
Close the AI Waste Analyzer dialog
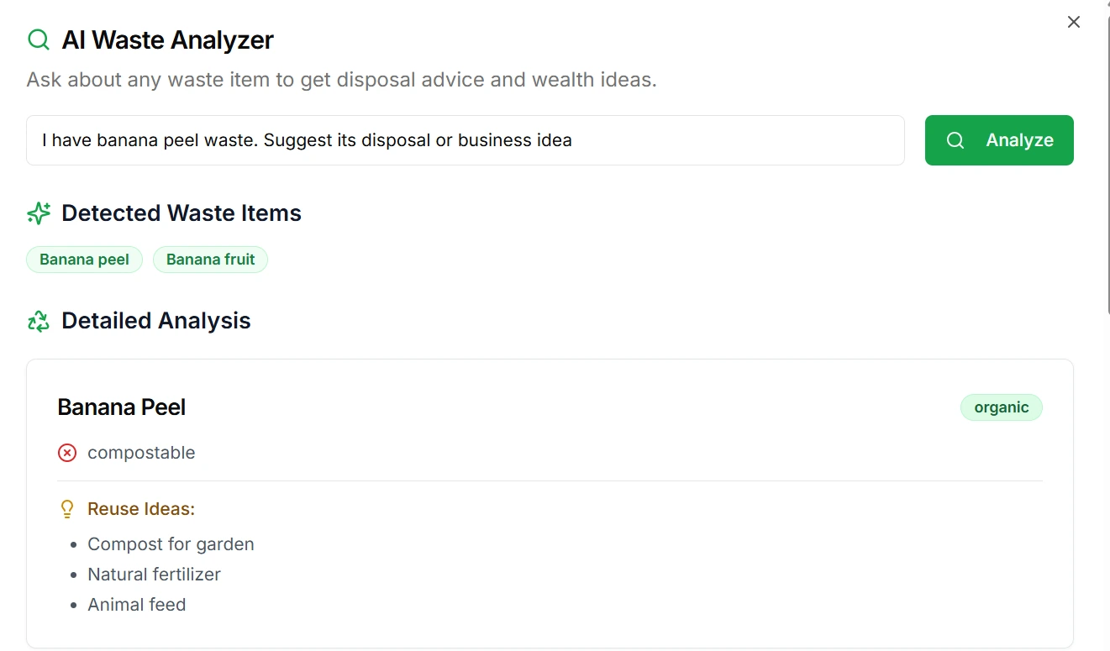tap(1073, 23)
